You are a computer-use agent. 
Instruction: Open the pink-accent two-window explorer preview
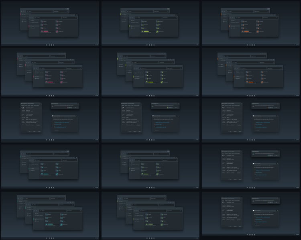click(50, 23)
